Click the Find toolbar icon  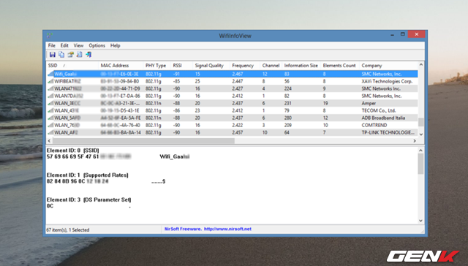click(x=80, y=55)
